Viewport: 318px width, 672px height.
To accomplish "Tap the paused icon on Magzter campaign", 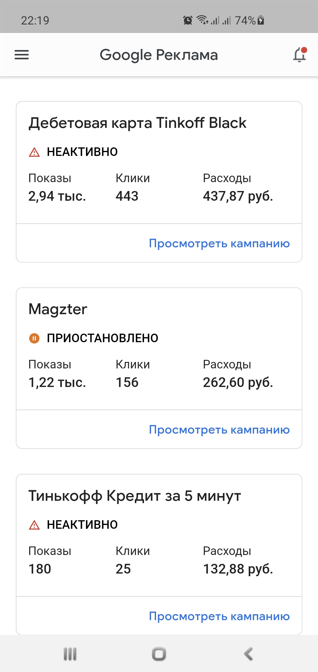I will (x=34, y=338).
